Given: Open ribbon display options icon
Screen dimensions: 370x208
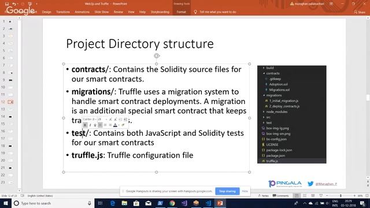Looking at the screenshot, I should tap(331, 4).
